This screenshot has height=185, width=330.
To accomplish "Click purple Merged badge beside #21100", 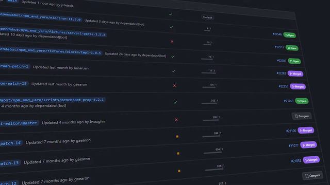I will coord(306,131).
